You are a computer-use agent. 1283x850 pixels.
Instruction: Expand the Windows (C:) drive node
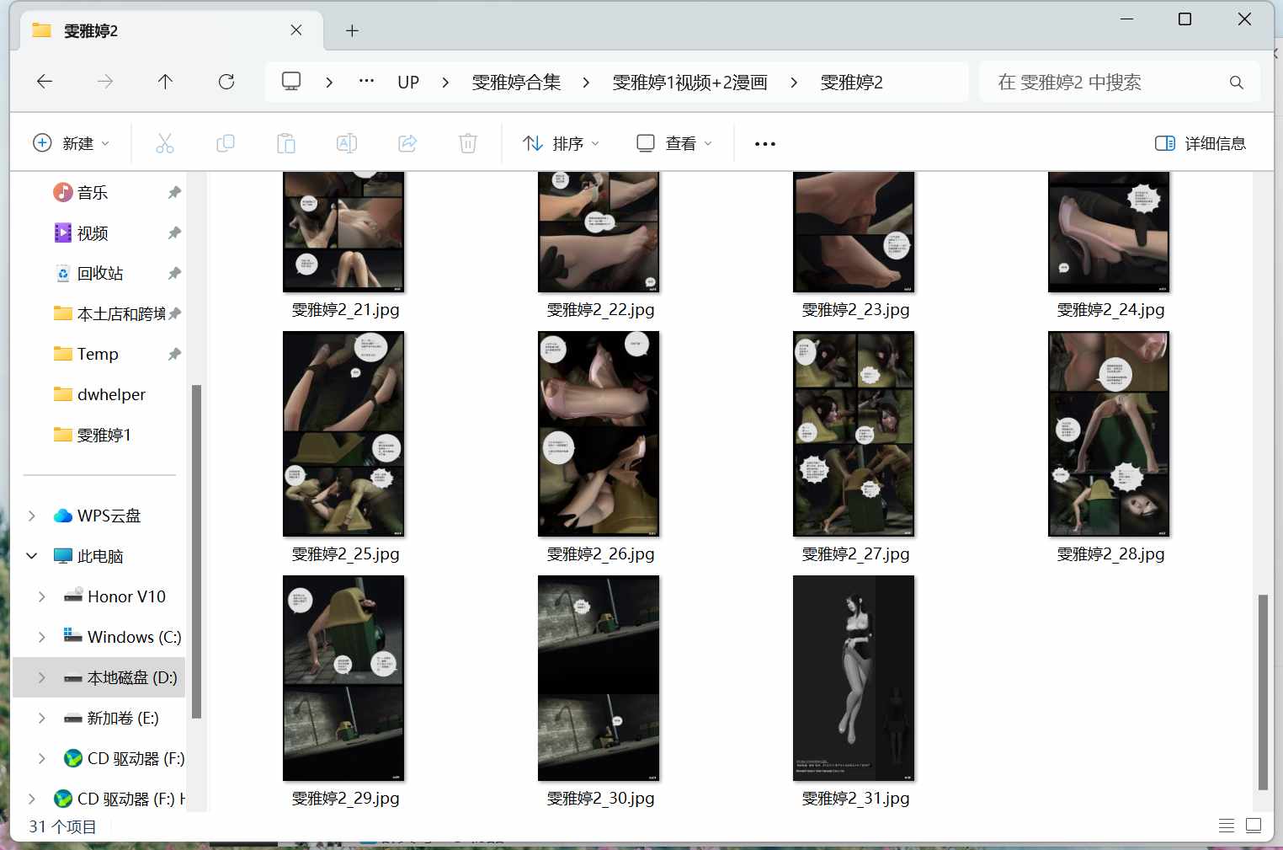coord(42,638)
